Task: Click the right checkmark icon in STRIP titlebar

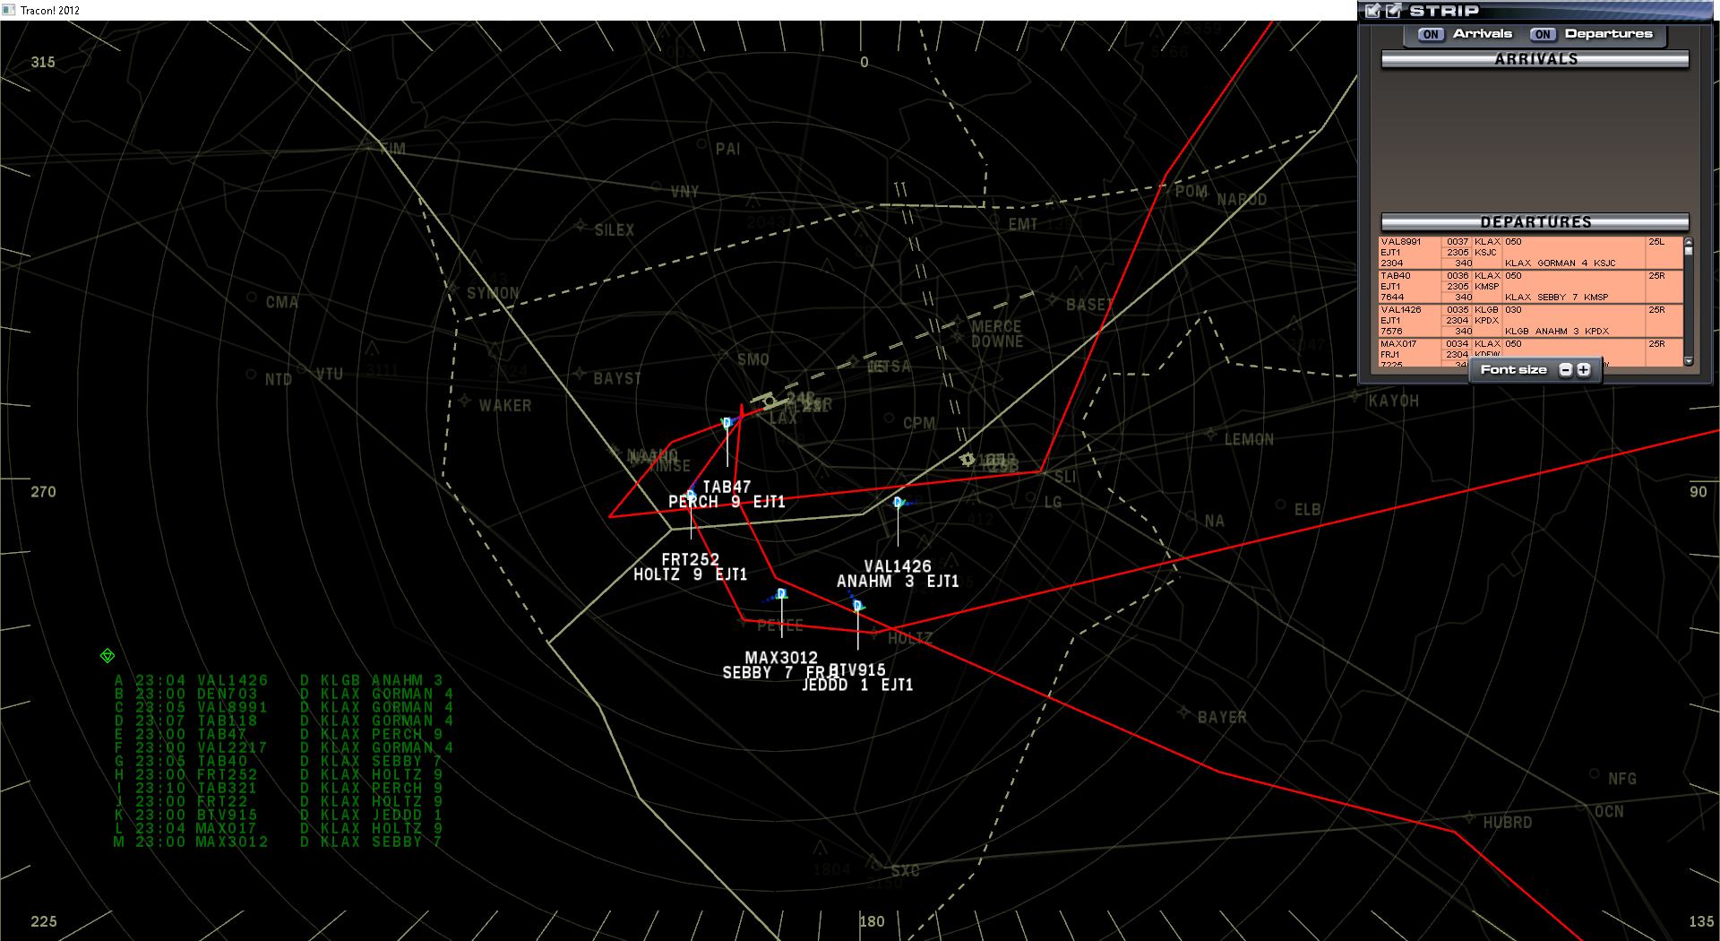Action: tap(1392, 11)
